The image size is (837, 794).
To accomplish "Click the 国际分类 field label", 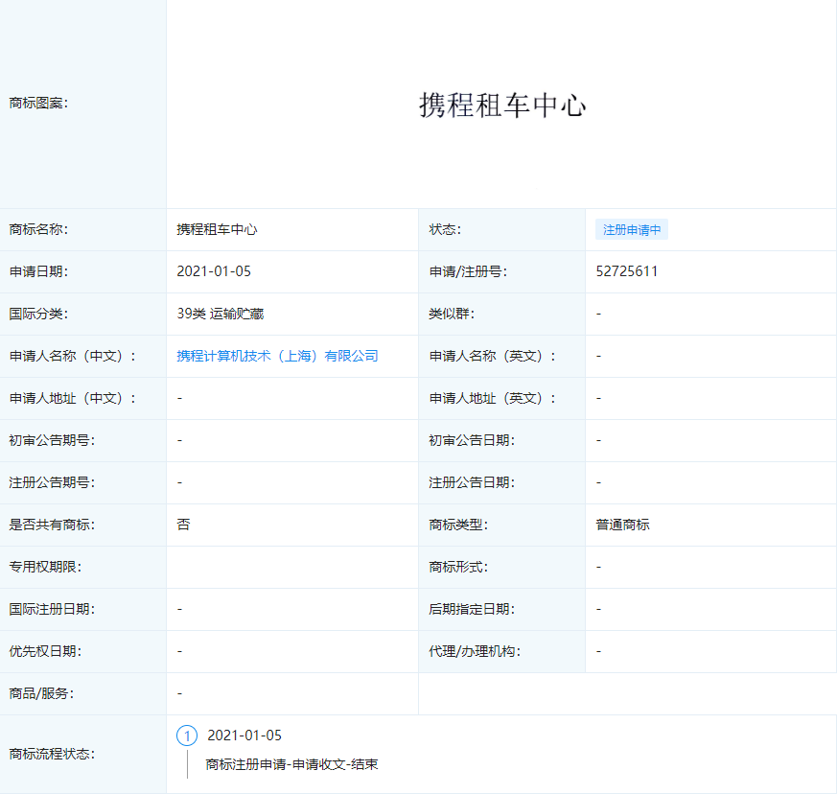I will click(38, 314).
